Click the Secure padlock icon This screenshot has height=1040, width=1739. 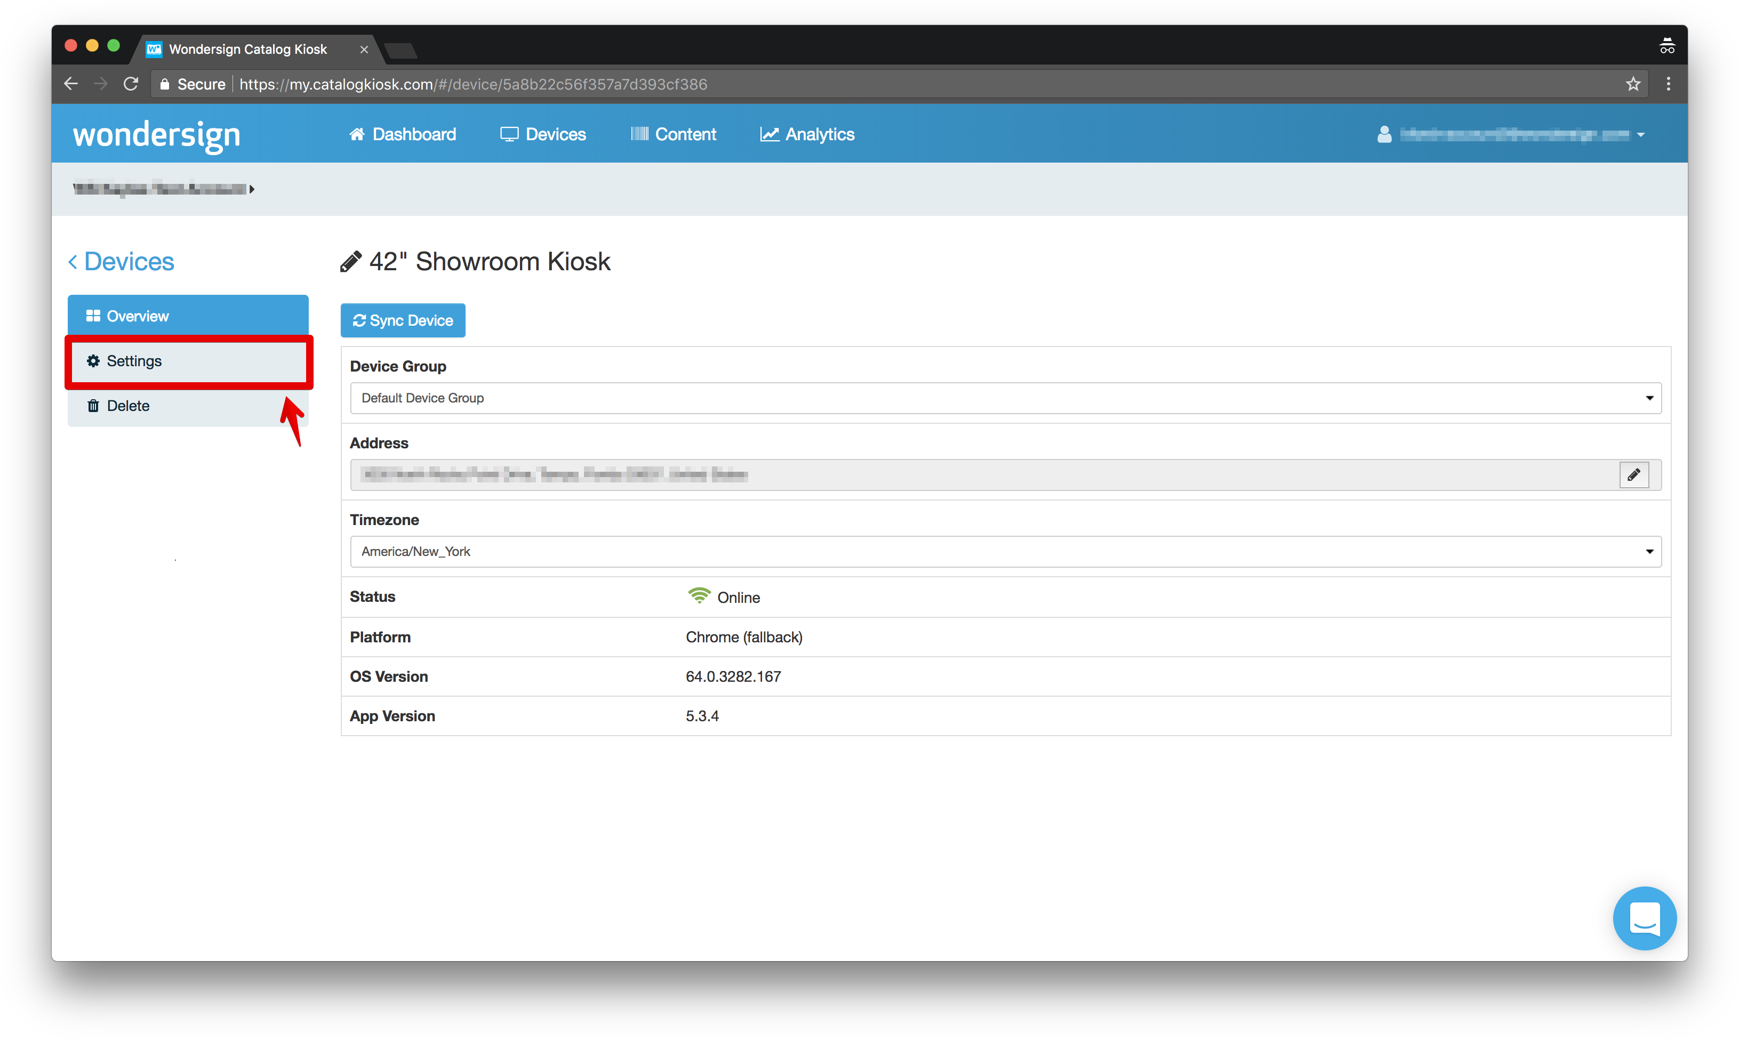point(165,84)
